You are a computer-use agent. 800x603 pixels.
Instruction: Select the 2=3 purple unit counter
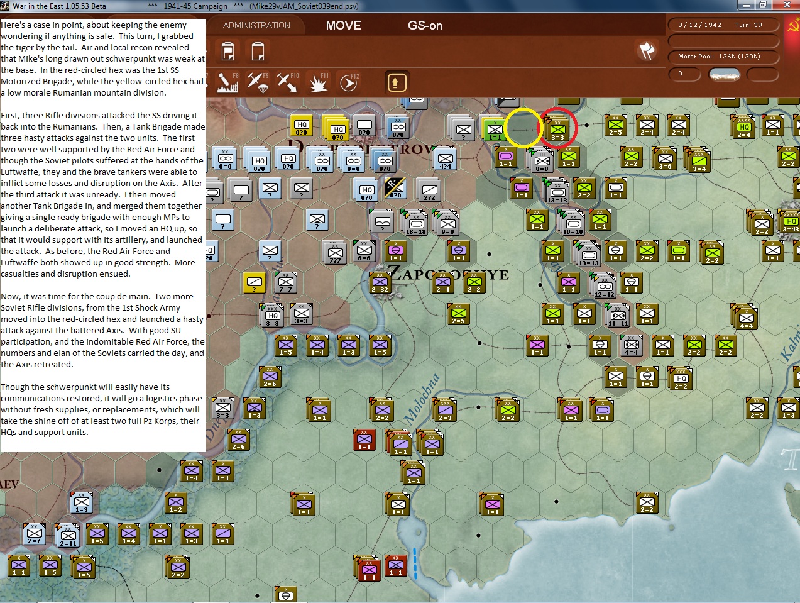tap(444, 410)
